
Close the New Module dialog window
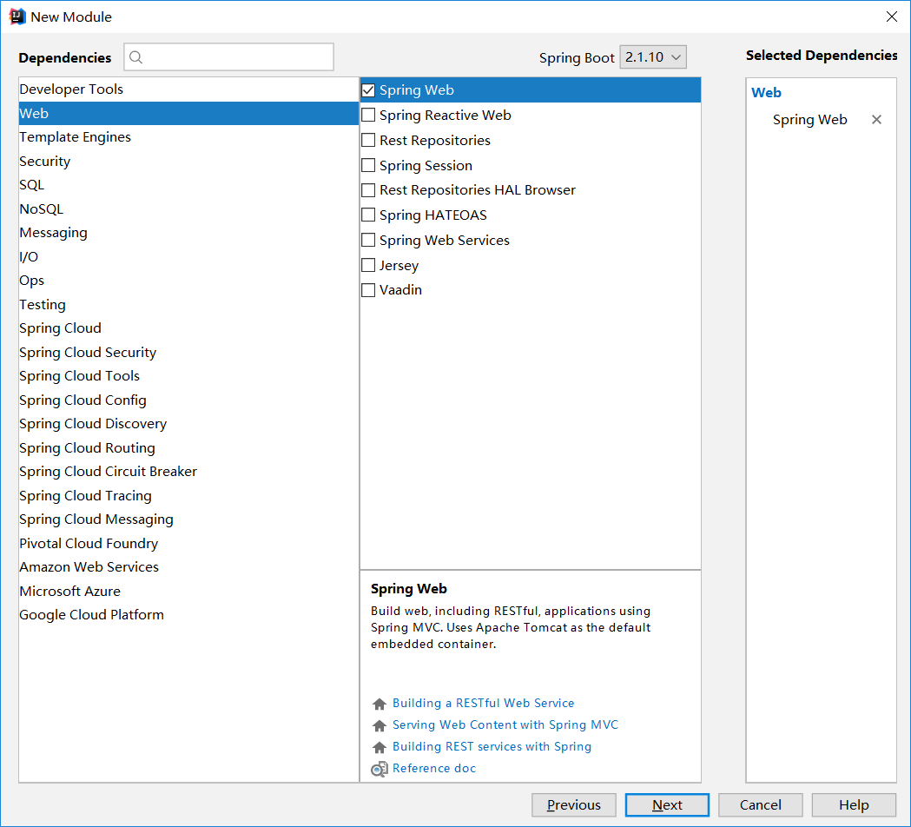(891, 17)
